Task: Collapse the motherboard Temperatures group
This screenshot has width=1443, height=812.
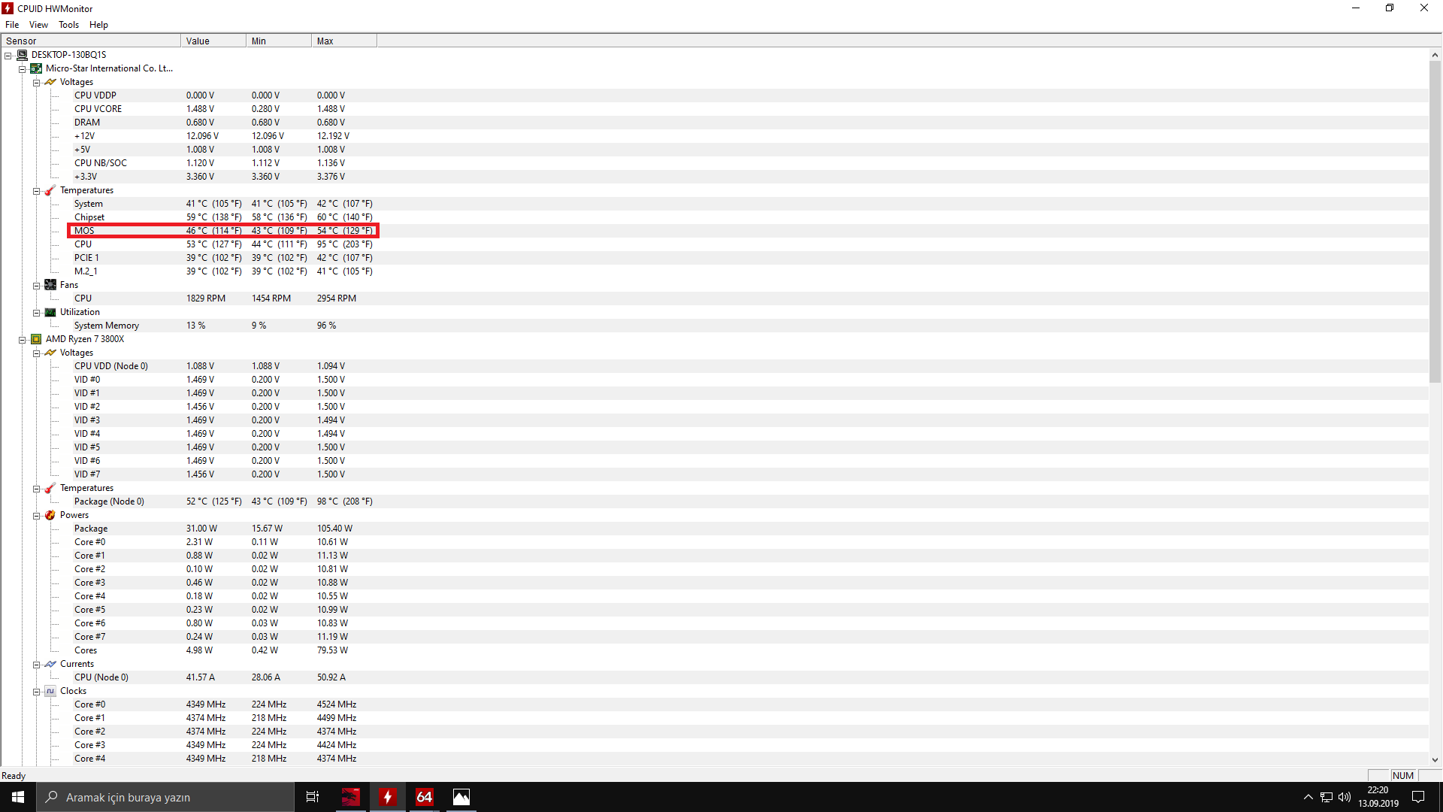Action: 36,190
